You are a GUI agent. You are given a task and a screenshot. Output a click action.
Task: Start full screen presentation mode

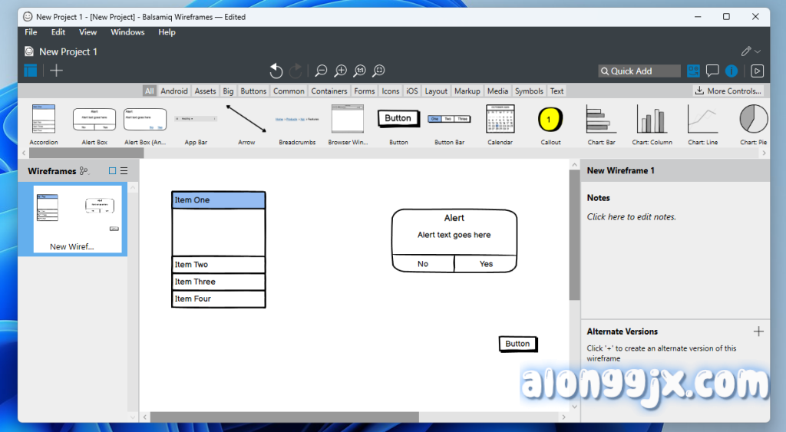(x=757, y=71)
